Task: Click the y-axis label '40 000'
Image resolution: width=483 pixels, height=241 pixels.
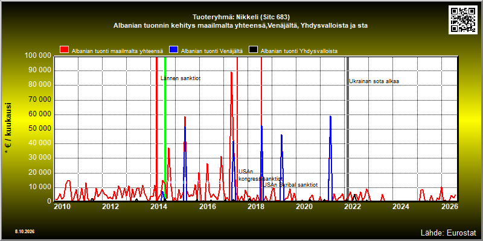Action: [x=39, y=143]
